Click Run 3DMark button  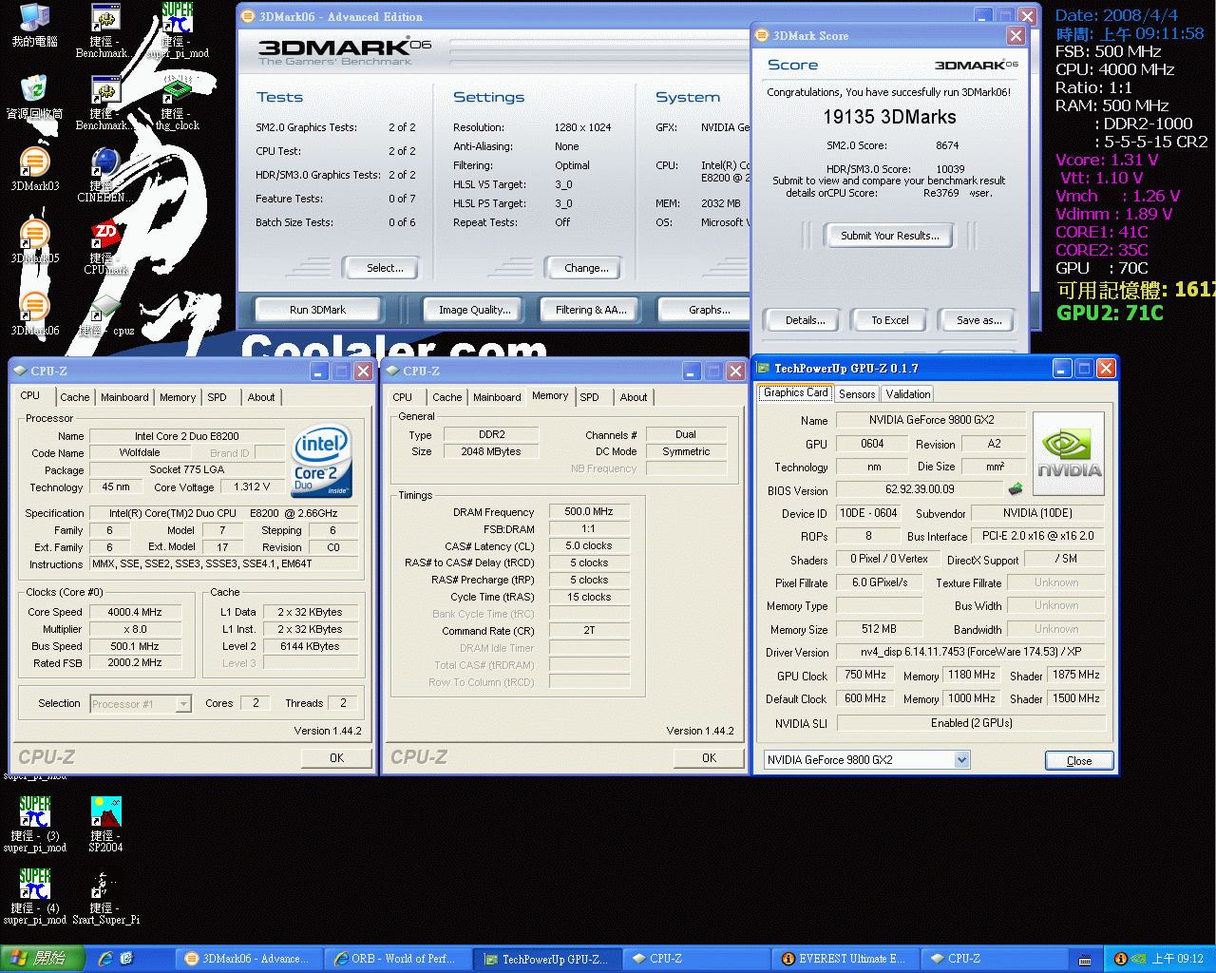coord(318,310)
